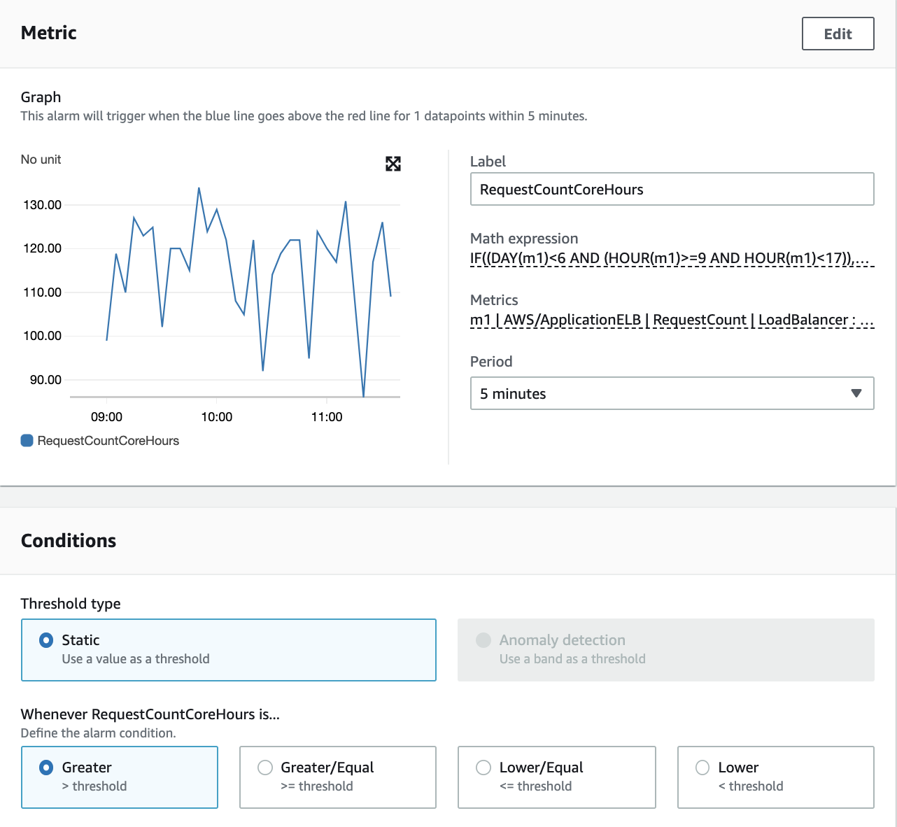Screen dimensions: 897x827
Task: Click the RequestCountCoreHours legend color square
Action: 26,440
